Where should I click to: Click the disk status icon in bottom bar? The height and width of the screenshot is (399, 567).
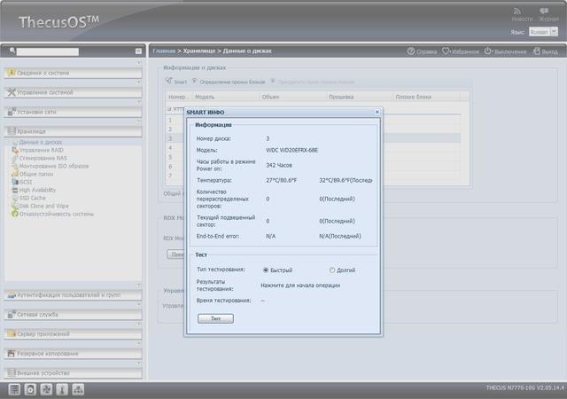(x=30, y=389)
